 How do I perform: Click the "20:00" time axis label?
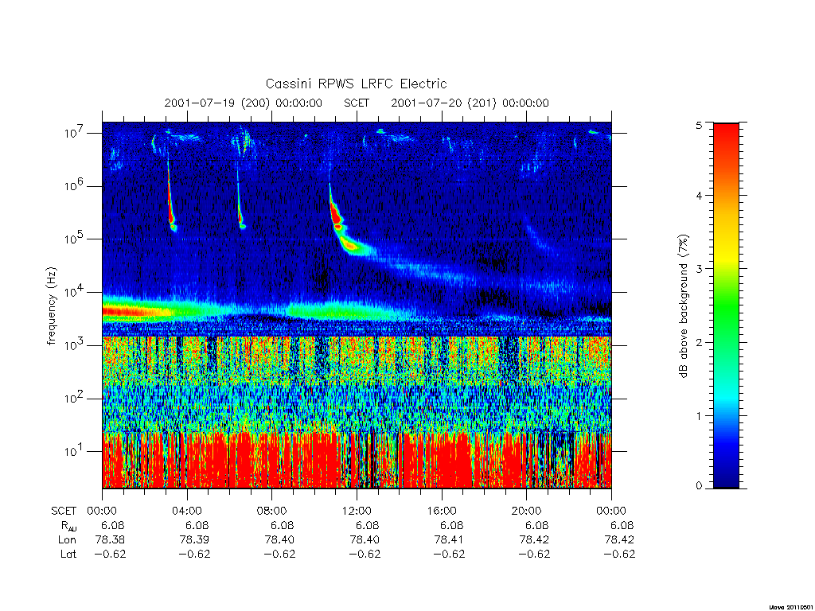click(x=526, y=511)
